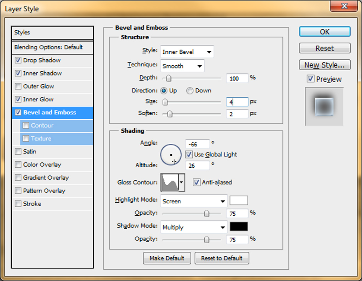The height and width of the screenshot is (281, 362).
Task: Select the Inner Glow style label
Action: pos(38,99)
